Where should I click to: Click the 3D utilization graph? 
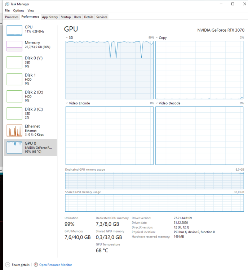coord(110,70)
